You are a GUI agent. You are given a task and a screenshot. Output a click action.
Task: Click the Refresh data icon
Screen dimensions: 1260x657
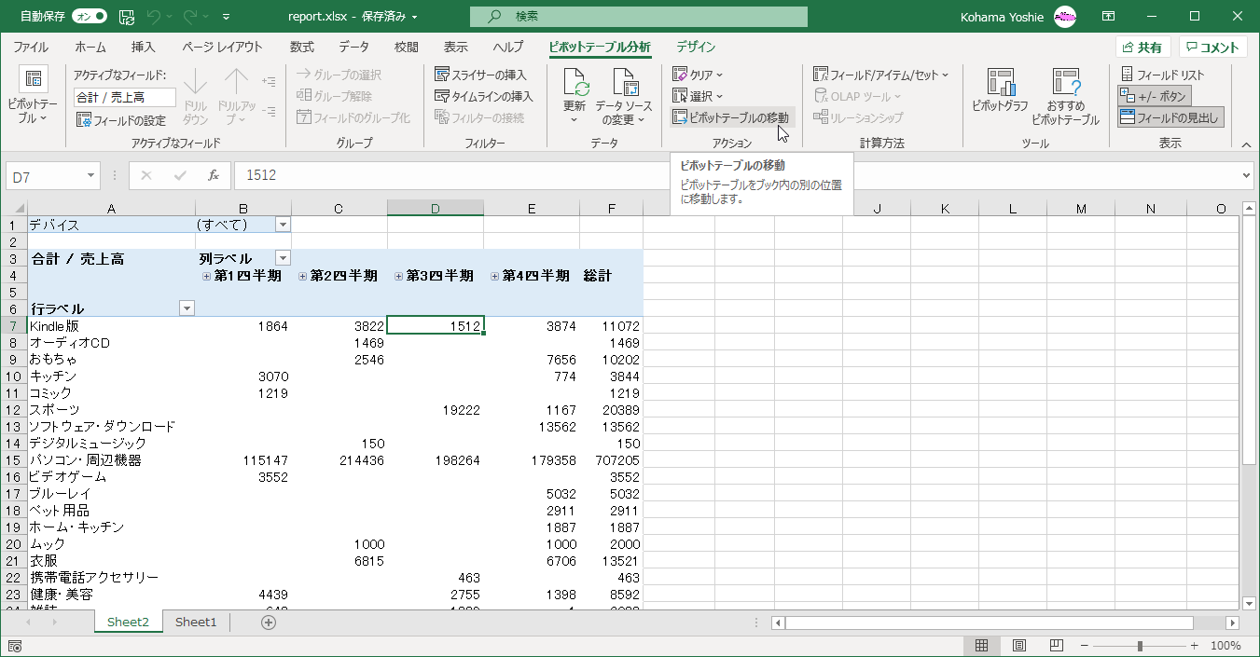pos(575,84)
